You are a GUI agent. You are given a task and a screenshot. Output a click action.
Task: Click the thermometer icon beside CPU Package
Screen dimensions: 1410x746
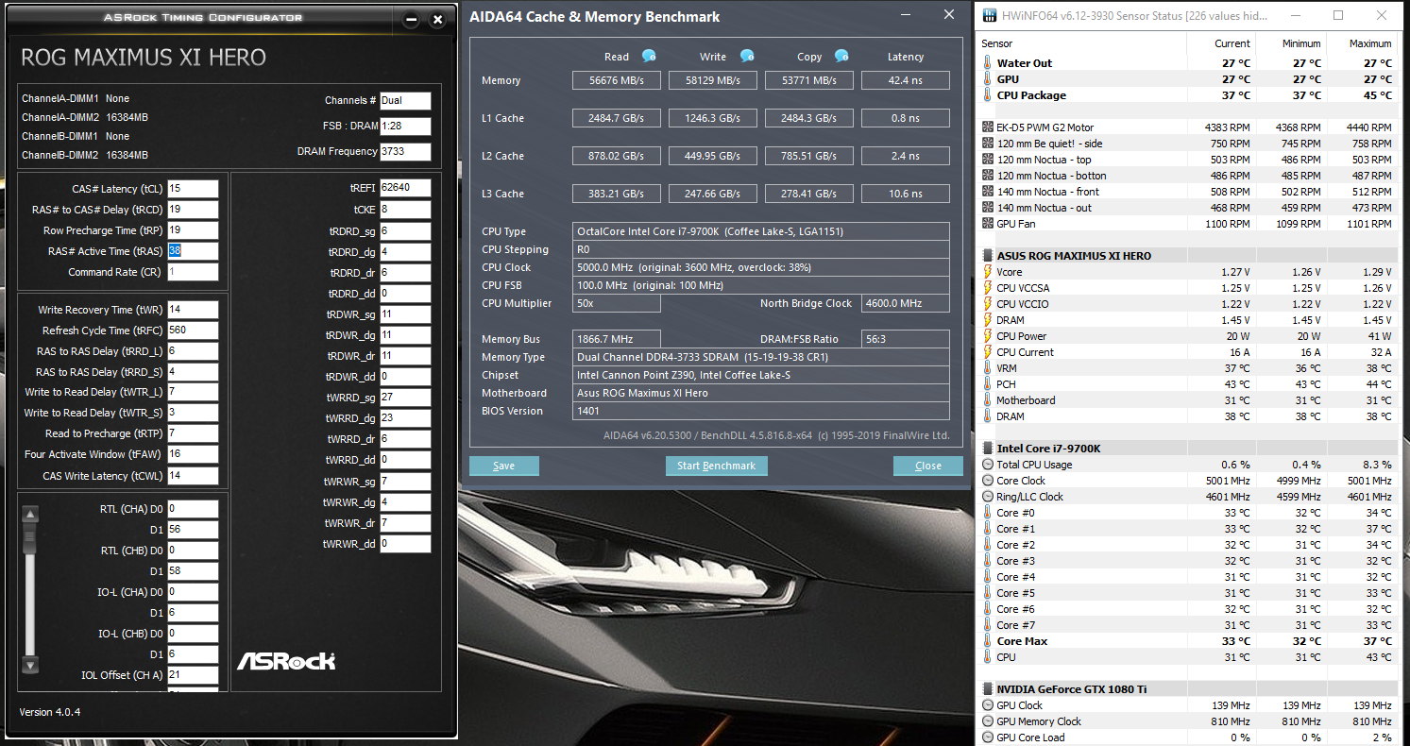988,95
